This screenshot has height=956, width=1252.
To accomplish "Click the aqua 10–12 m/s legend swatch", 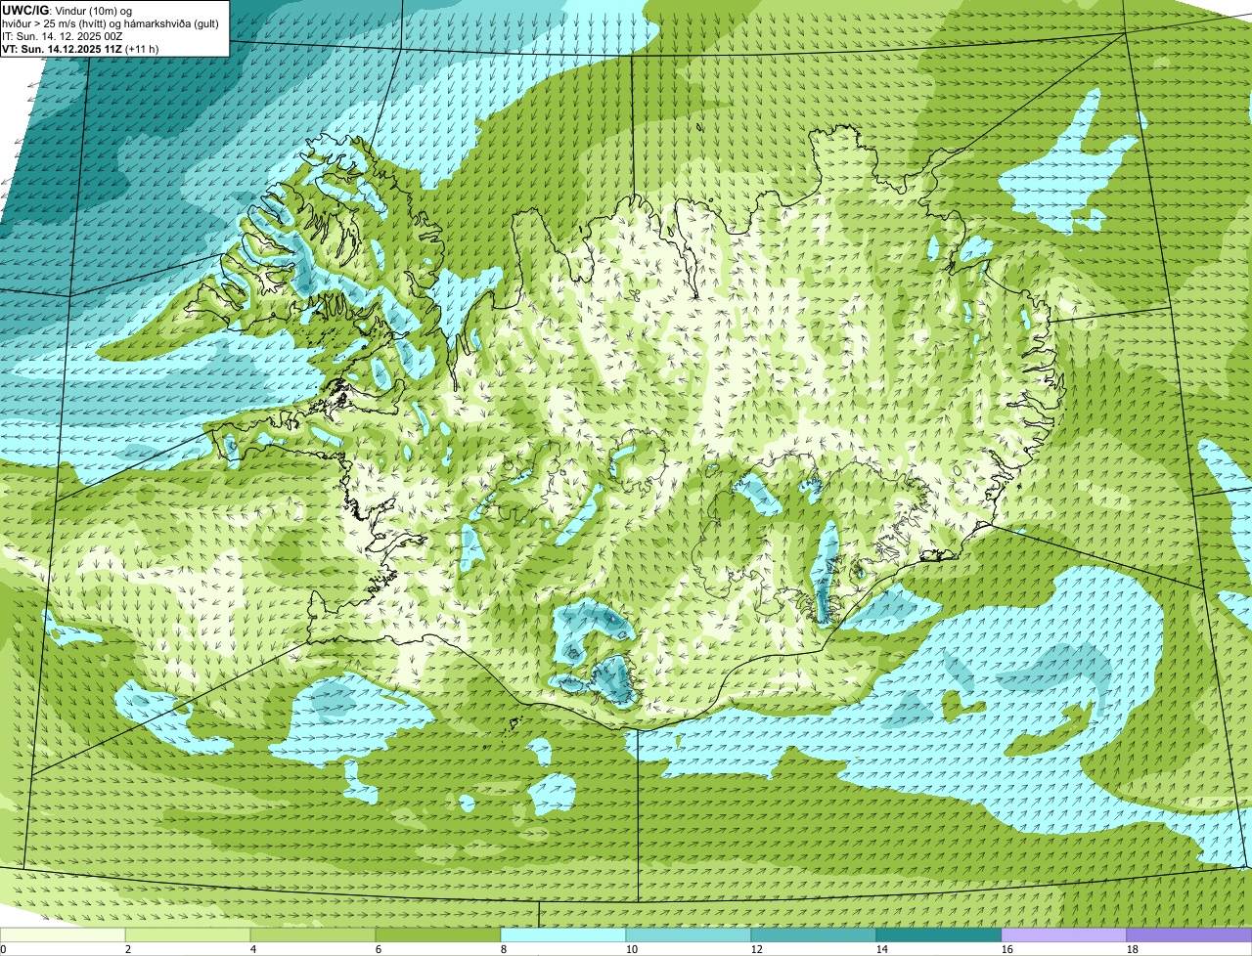I will (x=689, y=935).
